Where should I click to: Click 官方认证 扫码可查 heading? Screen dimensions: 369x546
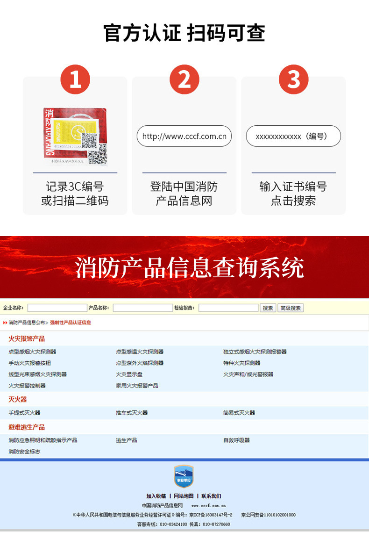(x=184, y=33)
